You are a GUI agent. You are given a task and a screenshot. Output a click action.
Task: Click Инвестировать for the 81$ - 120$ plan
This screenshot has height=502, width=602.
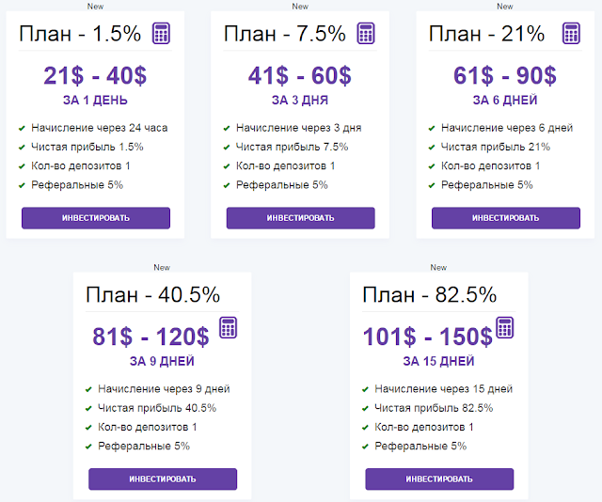pyautogui.click(x=163, y=479)
